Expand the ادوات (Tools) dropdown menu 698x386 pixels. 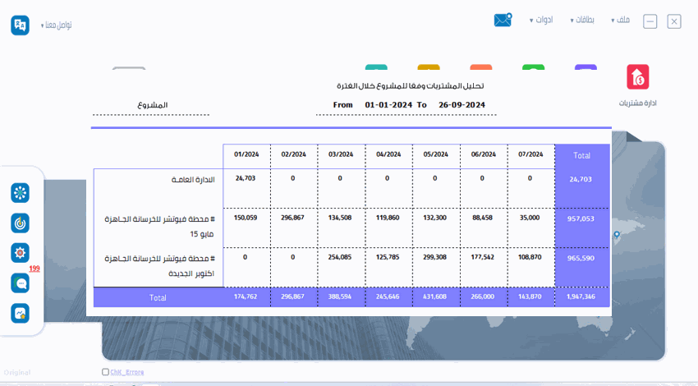(x=540, y=20)
